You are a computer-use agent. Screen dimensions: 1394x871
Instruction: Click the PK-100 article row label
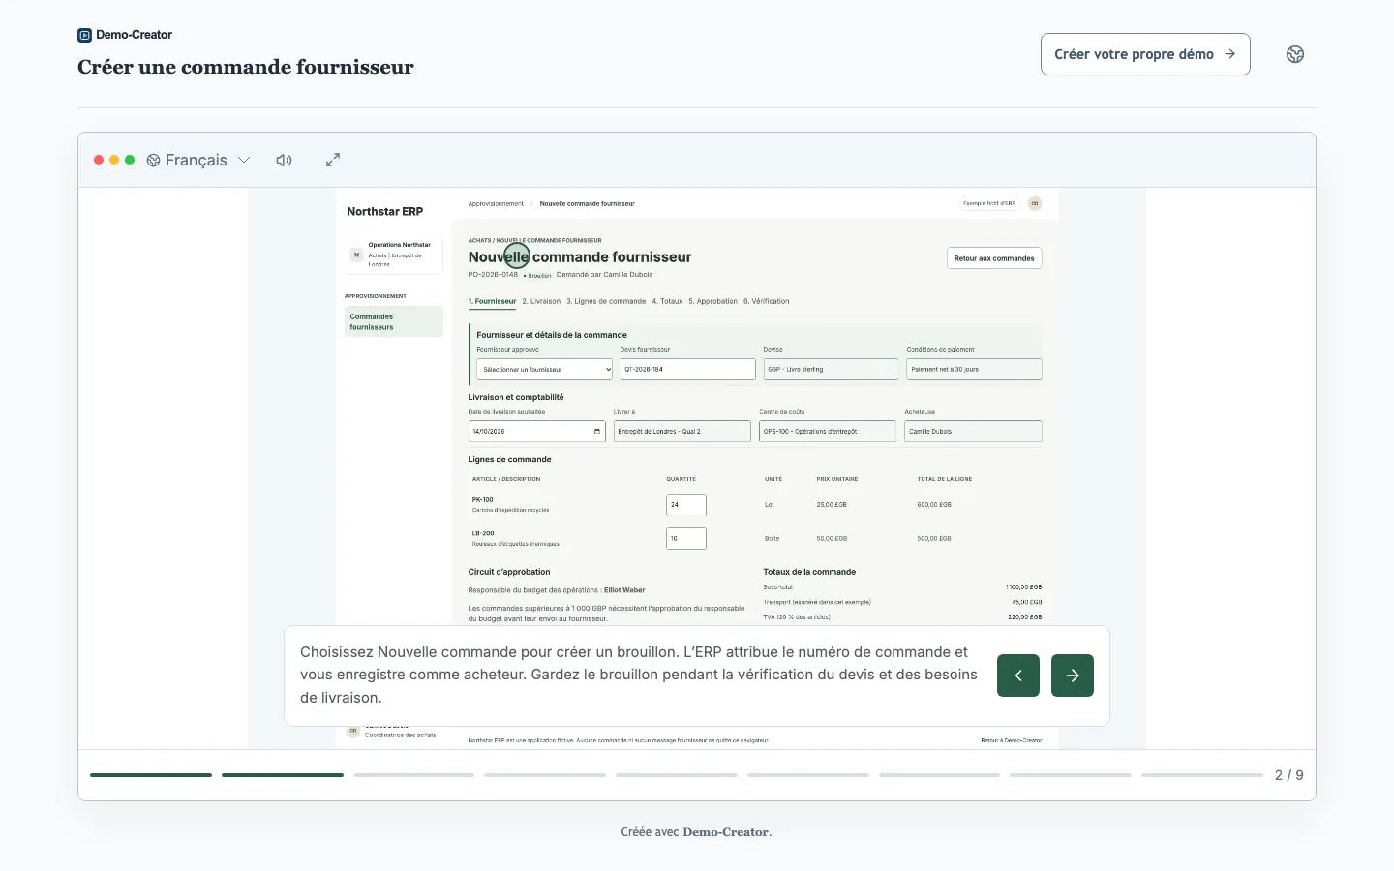click(x=483, y=500)
